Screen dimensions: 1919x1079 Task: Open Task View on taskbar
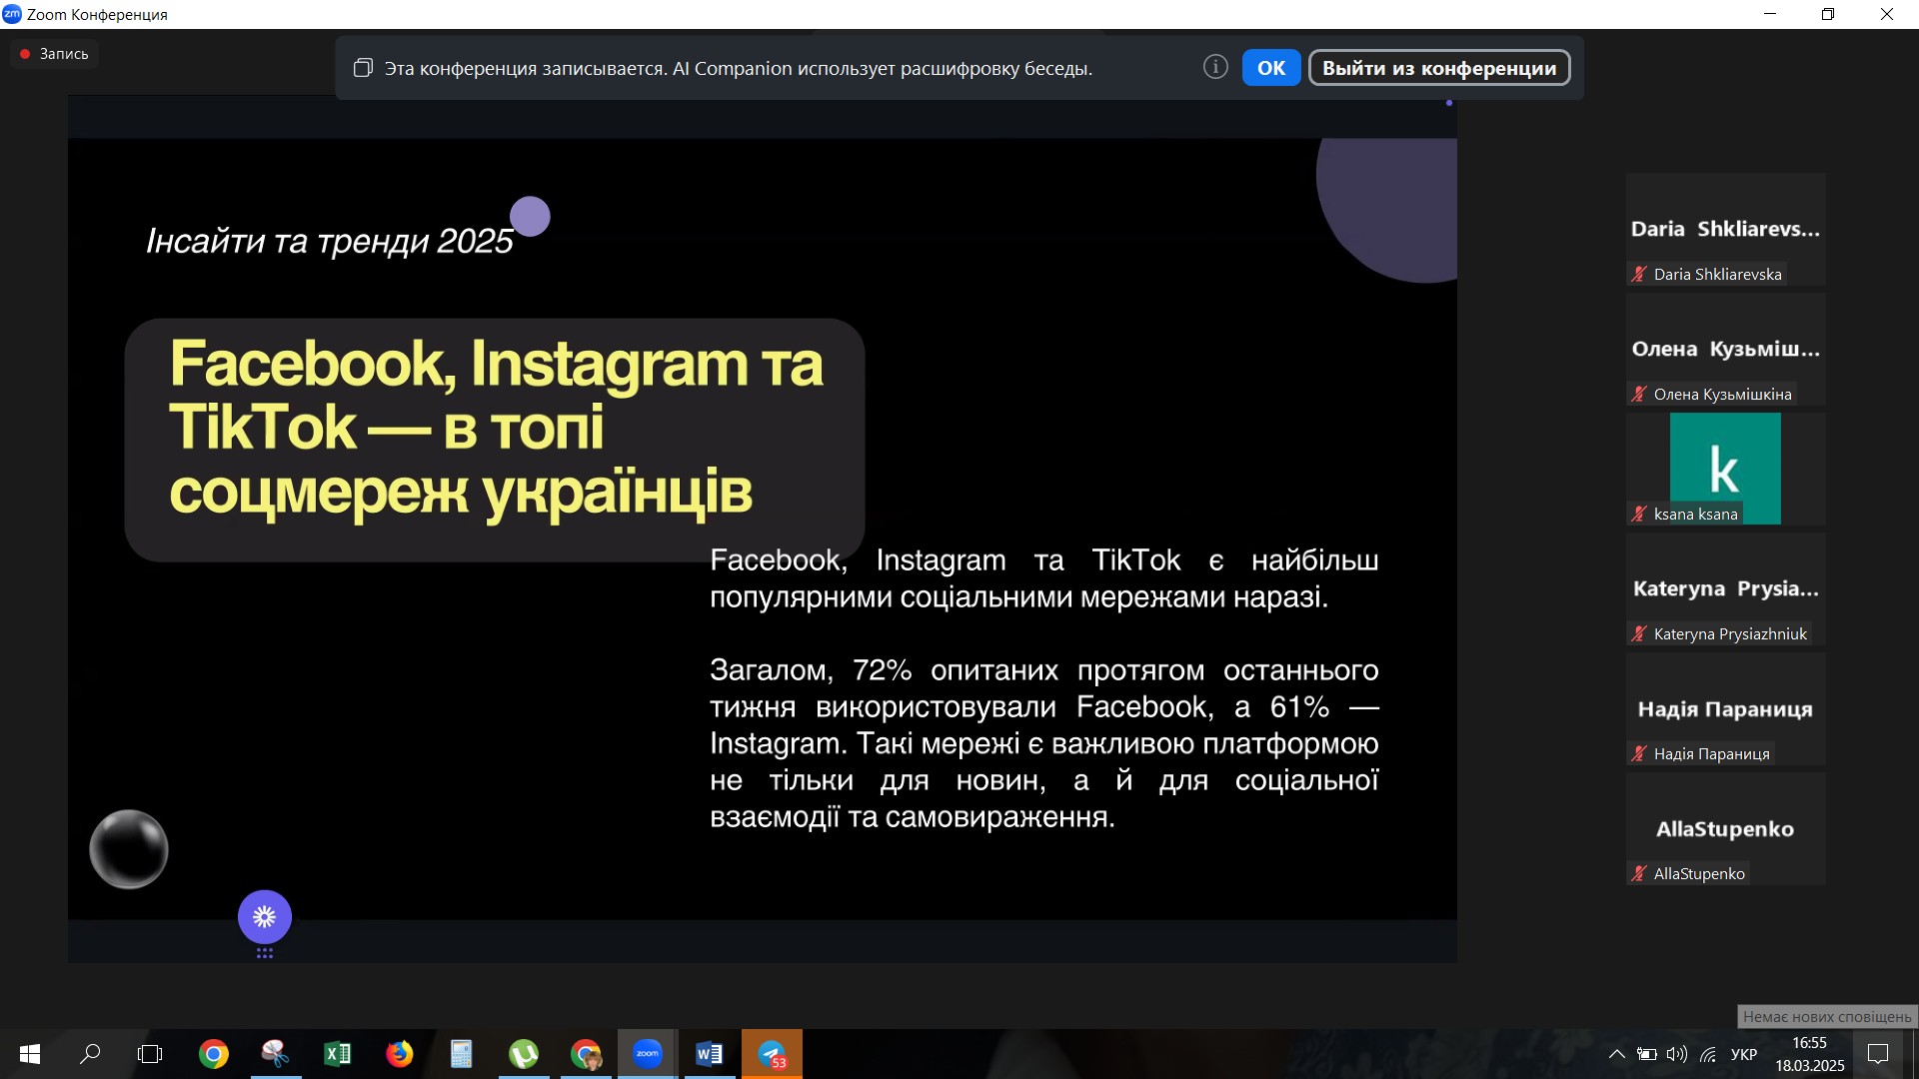click(150, 1054)
